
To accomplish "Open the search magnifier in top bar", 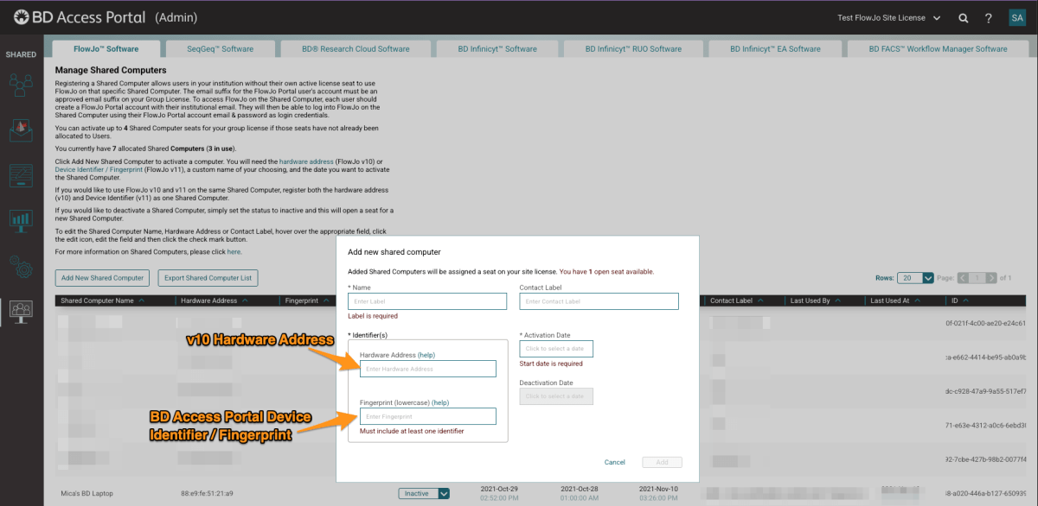I will tap(964, 16).
